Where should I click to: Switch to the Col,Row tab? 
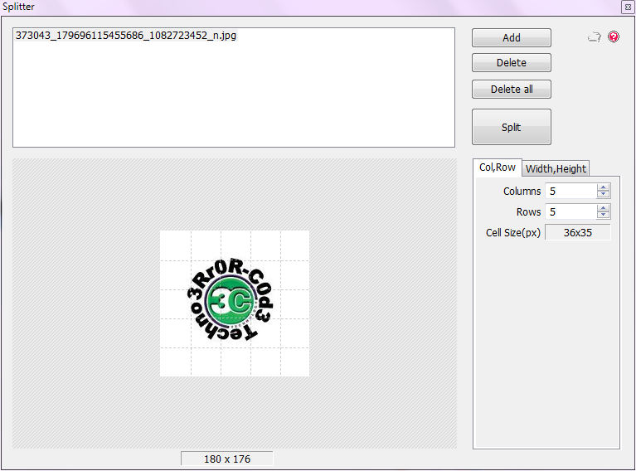coord(498,168)
